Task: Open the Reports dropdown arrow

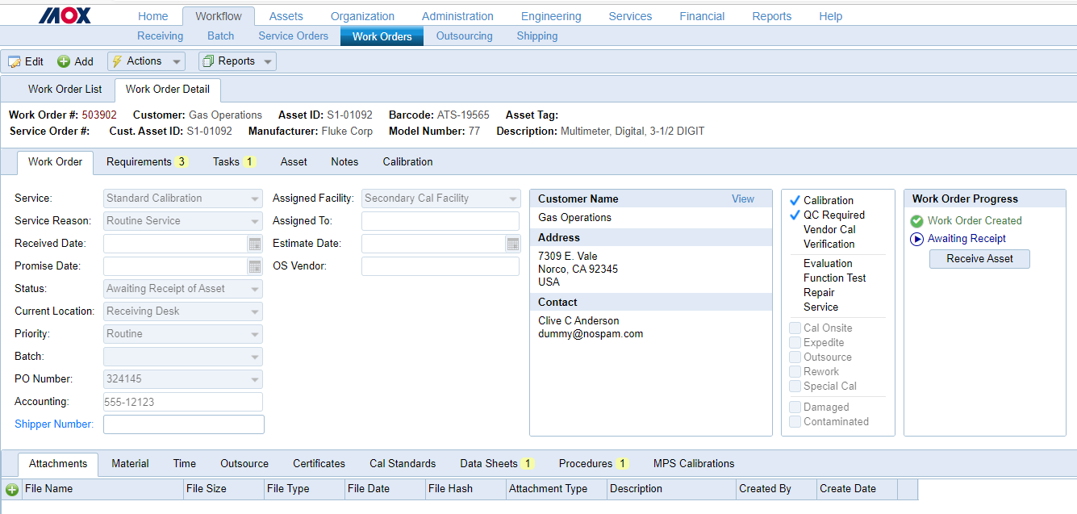Action: [x=267, y=61]
